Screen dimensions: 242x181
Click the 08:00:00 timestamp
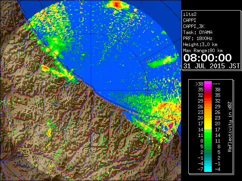208,58
